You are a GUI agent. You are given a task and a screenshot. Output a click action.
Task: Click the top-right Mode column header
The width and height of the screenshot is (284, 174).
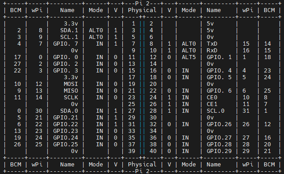[189, 10]
